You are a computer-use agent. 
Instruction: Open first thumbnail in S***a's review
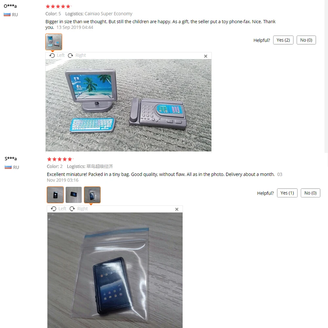(55, 195)
